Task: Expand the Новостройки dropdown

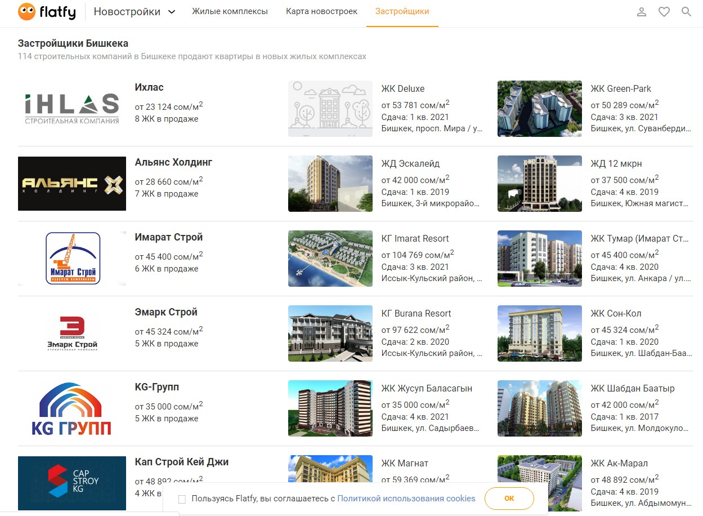Action: (x=135, y=12)
